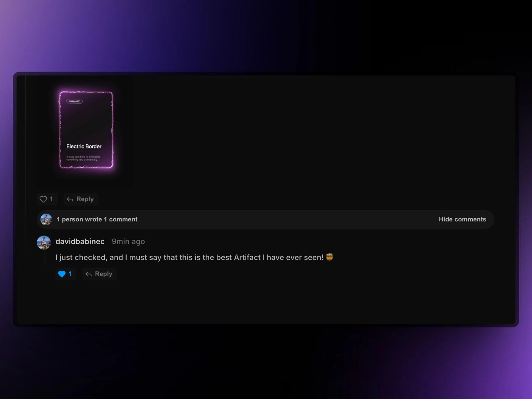Click the blue like count on davidbabinec's comment
This screenshot has height=399, width=532.
pos(70,274)
